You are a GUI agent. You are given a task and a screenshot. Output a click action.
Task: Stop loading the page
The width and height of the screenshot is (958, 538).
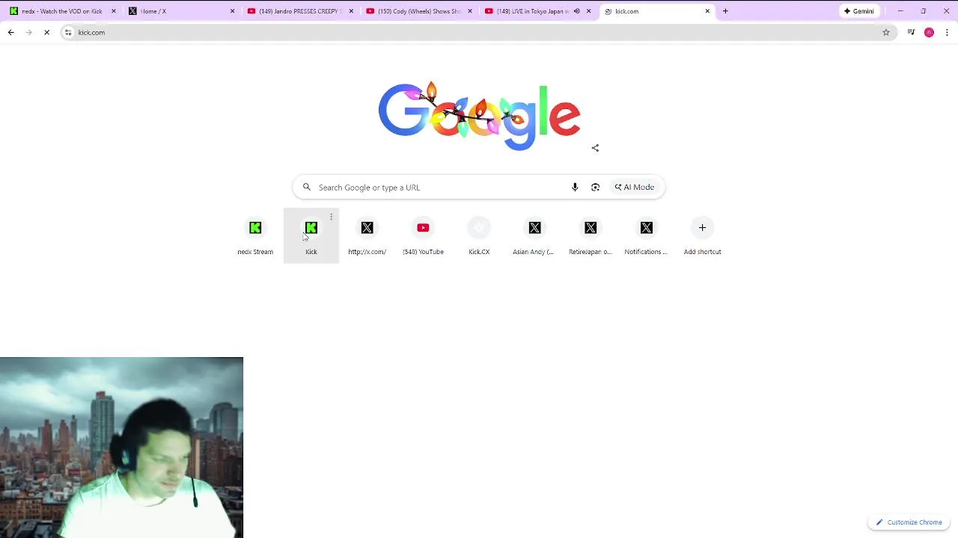(x=46, y=32)
